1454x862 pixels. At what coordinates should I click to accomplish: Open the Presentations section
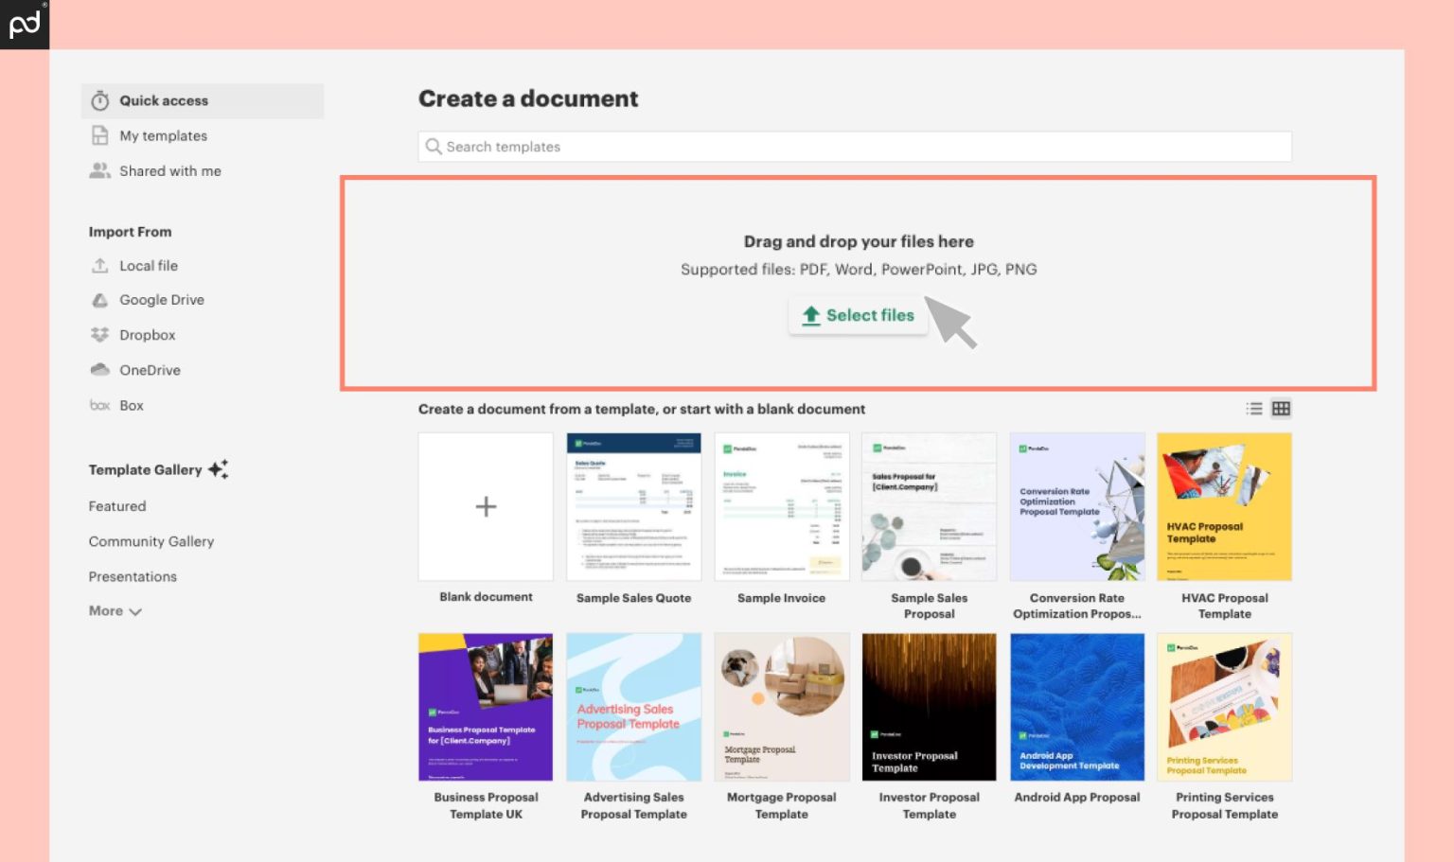click(133, 576)
